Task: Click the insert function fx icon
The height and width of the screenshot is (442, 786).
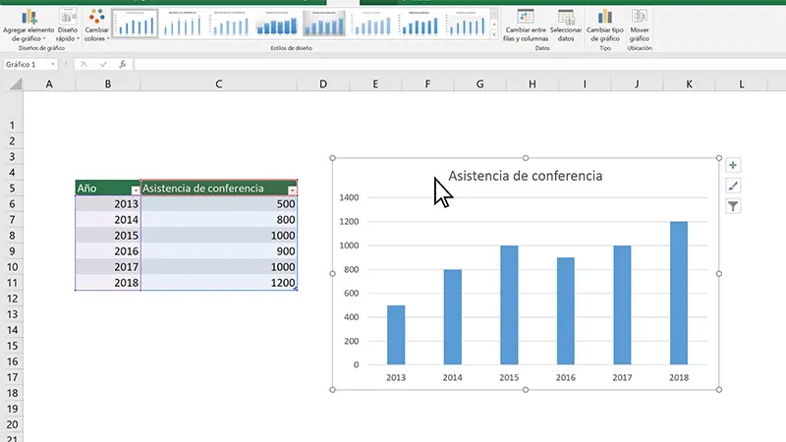Action: [122, 64]
